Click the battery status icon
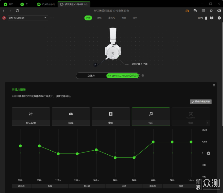Viewport: 223px width, 193px height. 206,18
